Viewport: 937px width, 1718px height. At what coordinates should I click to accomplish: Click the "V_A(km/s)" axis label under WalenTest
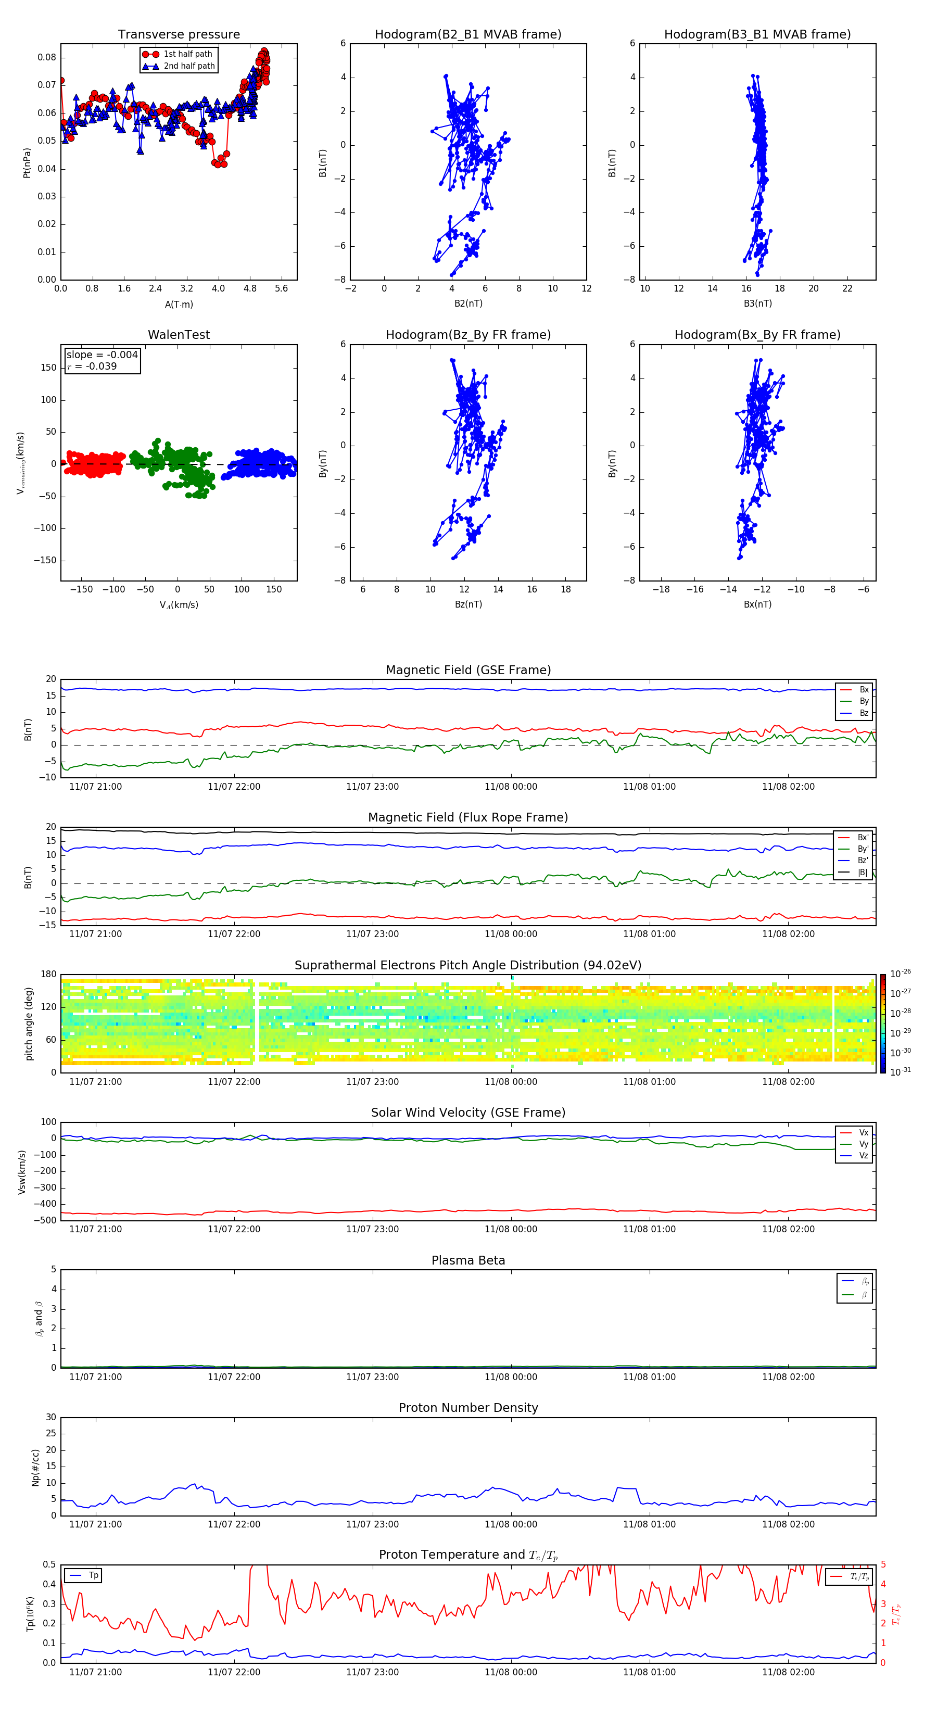(x=179, y=605)
